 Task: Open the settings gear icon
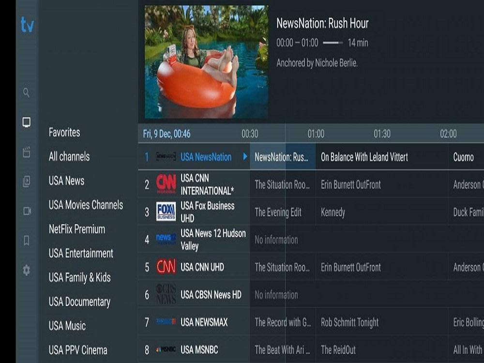click(x=27, y=270)
